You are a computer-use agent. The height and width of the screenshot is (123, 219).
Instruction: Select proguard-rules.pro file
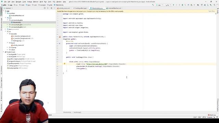[x=21, y=61]
